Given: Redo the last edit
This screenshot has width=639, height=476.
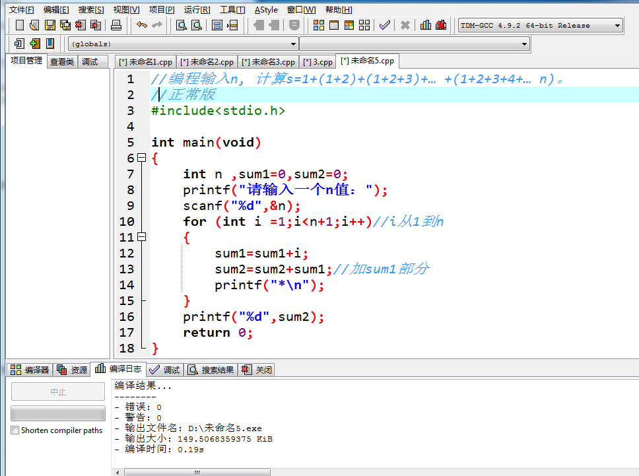Looking at the screenshot, I should click(x=157, y=25).
